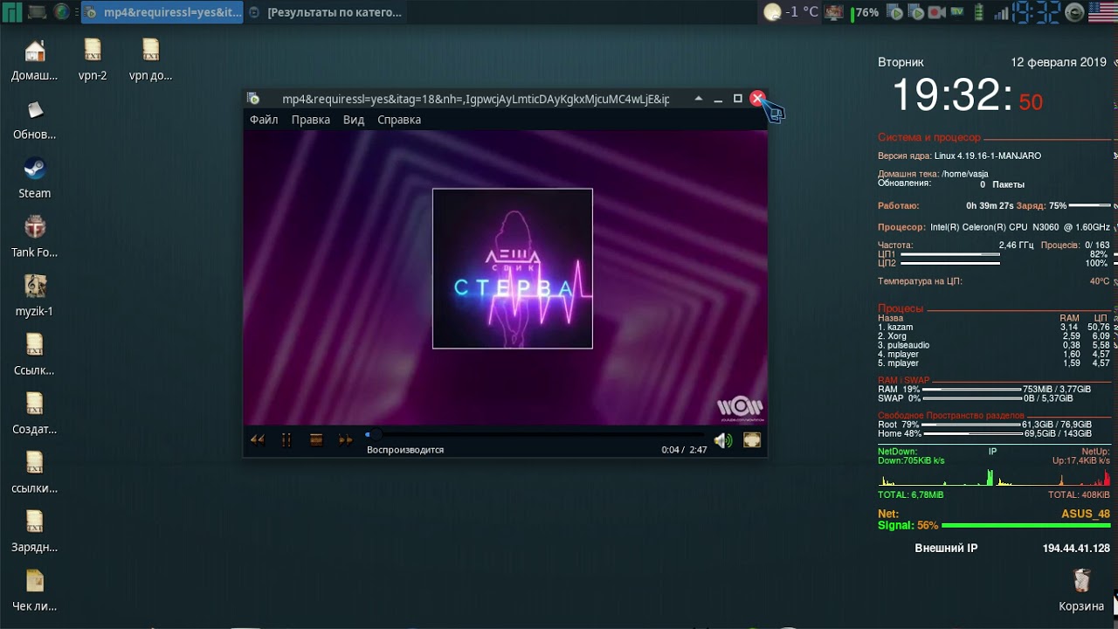Viewport: 1118px width, 629px height.
Task: Roll up the player window with the arrow button
Action: coord(698,99)
